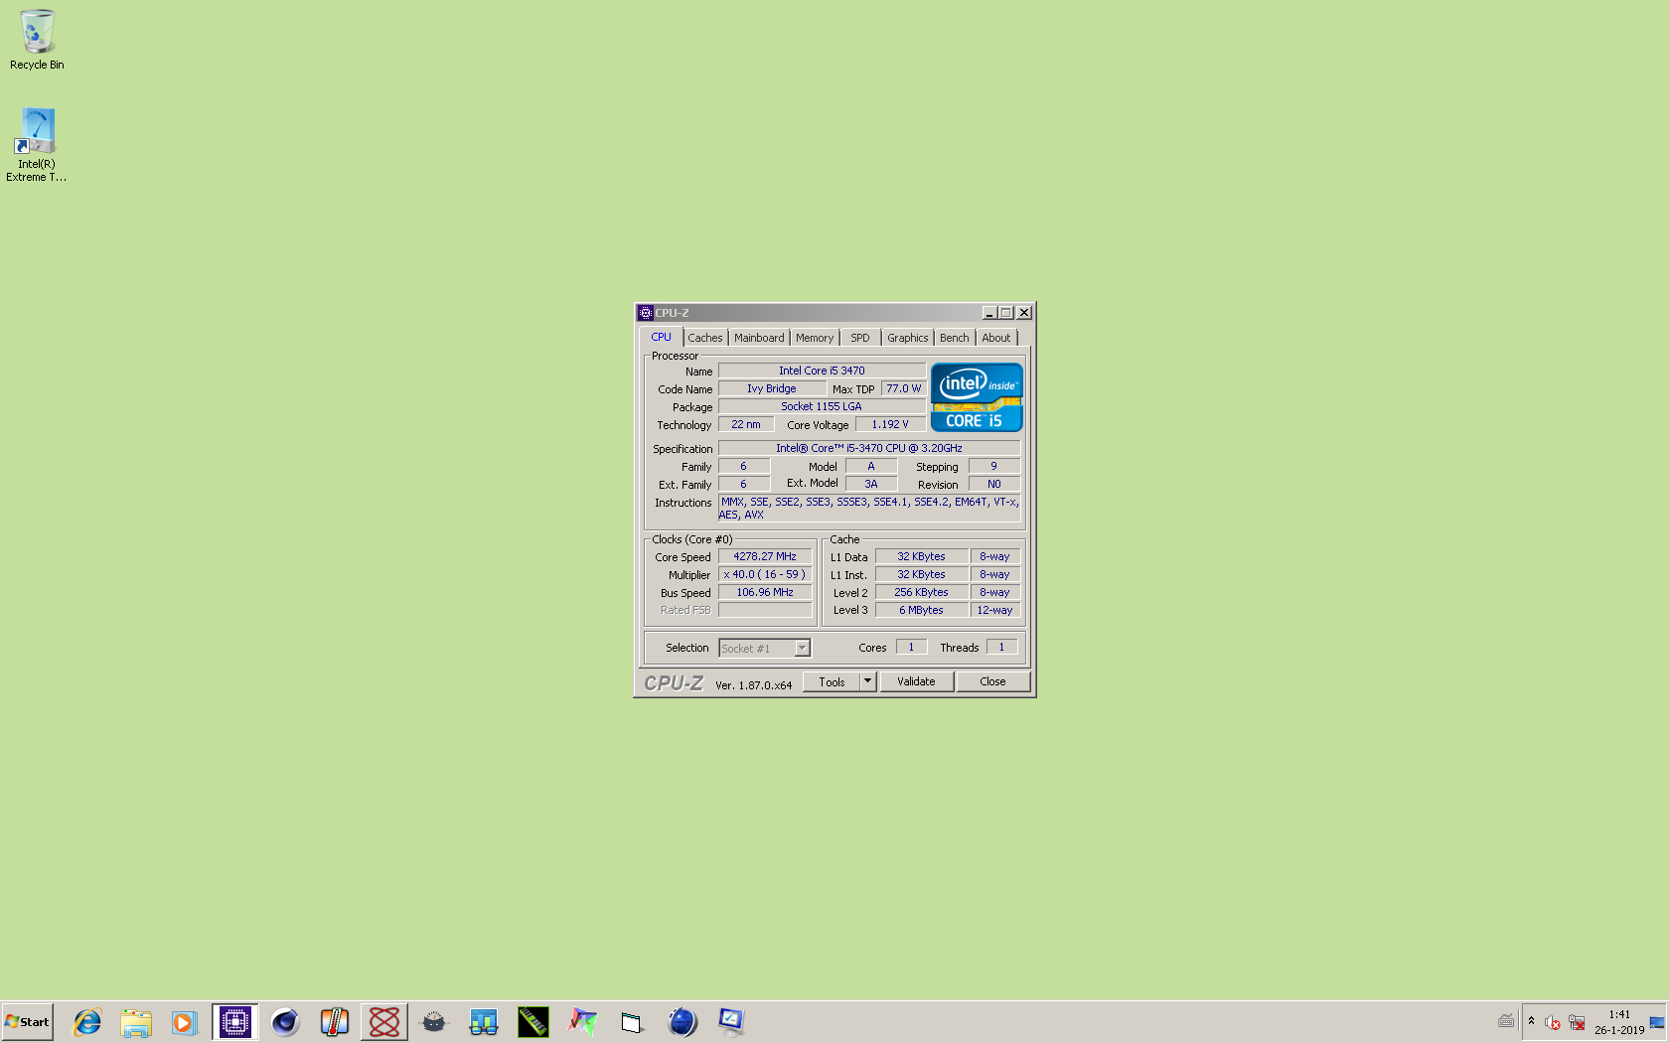Launch Windows Media Player from the taskbar
Image resolution: width=1669 pixels, height=1043 pixels.
(x=185, y=1021)
